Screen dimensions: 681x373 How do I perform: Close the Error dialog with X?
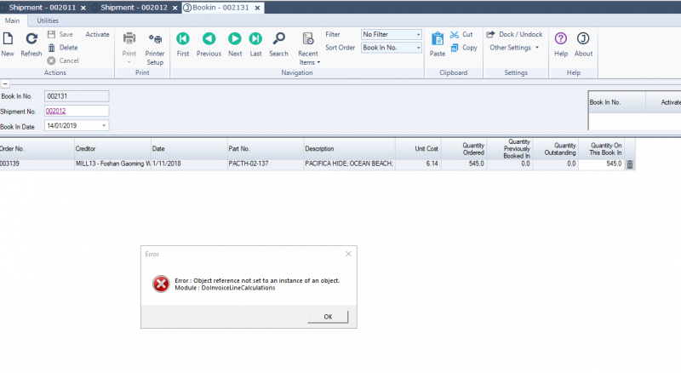click(x=348, y=254)
